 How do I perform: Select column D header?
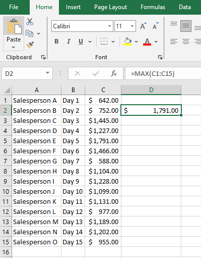click(x=151, y=90)
